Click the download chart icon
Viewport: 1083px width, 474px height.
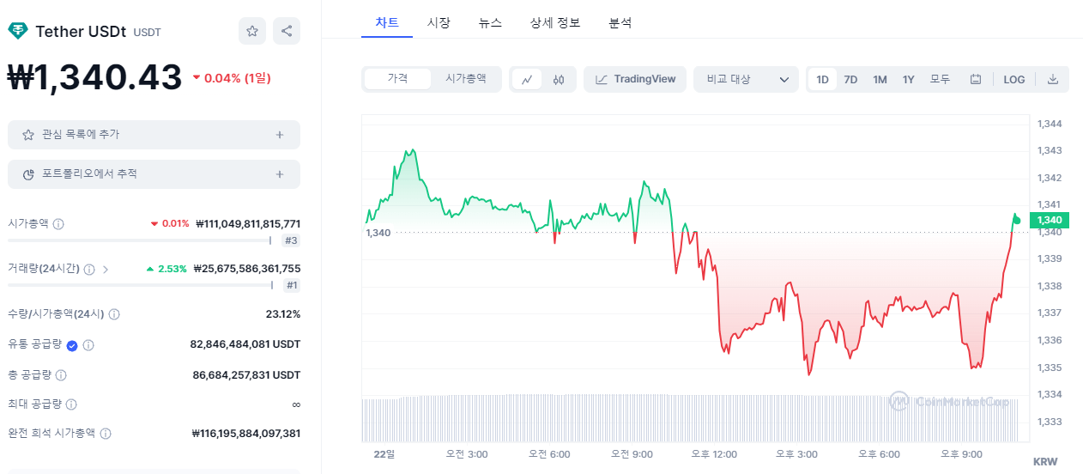(x=1053, y=80)
